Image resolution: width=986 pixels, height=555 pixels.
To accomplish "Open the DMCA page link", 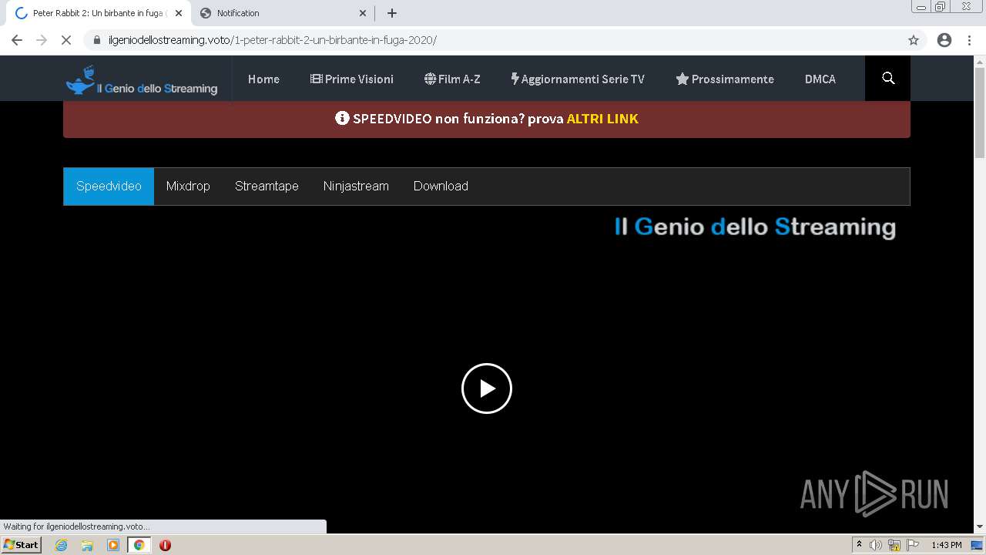I will [x=820, y=79].
